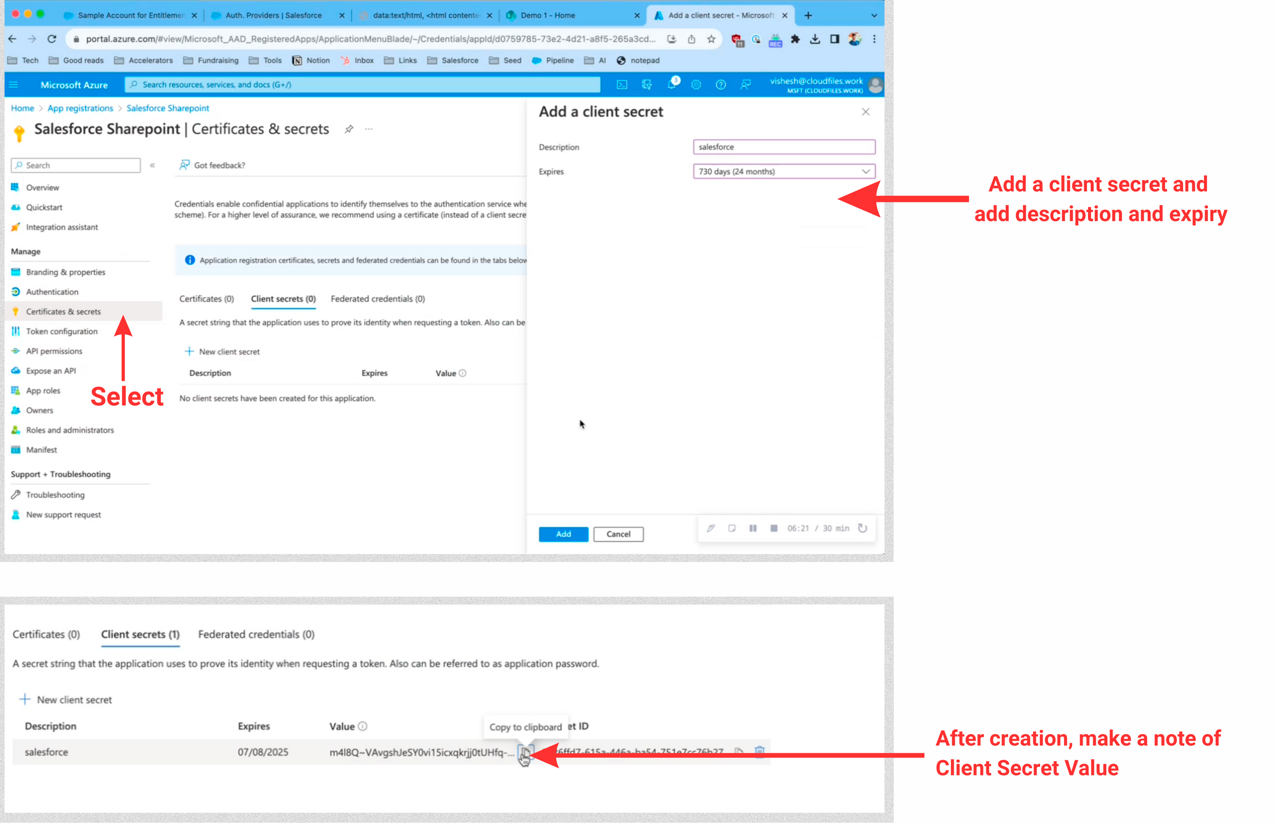
Task: Open the Expires dropdown
Action: pyautogui.click(x=783, y=171)
